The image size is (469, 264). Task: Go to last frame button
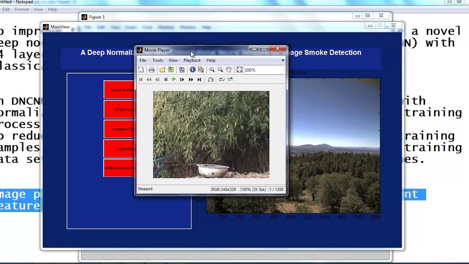199,80
